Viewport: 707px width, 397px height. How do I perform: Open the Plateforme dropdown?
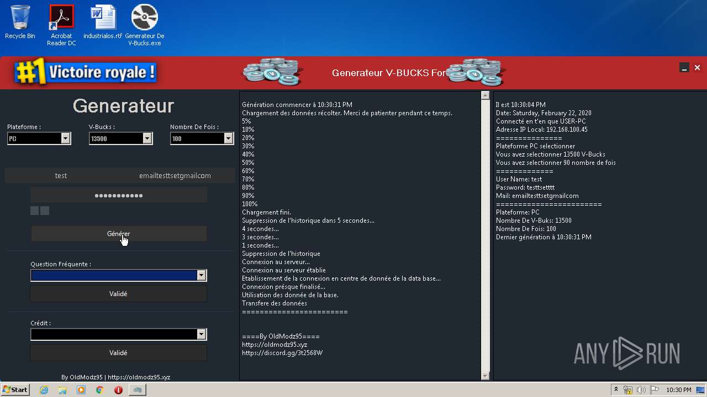tap(66, 138)
